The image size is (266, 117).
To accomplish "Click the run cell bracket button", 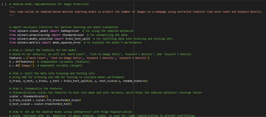I will pyautogui.click(x=4, y=4).
